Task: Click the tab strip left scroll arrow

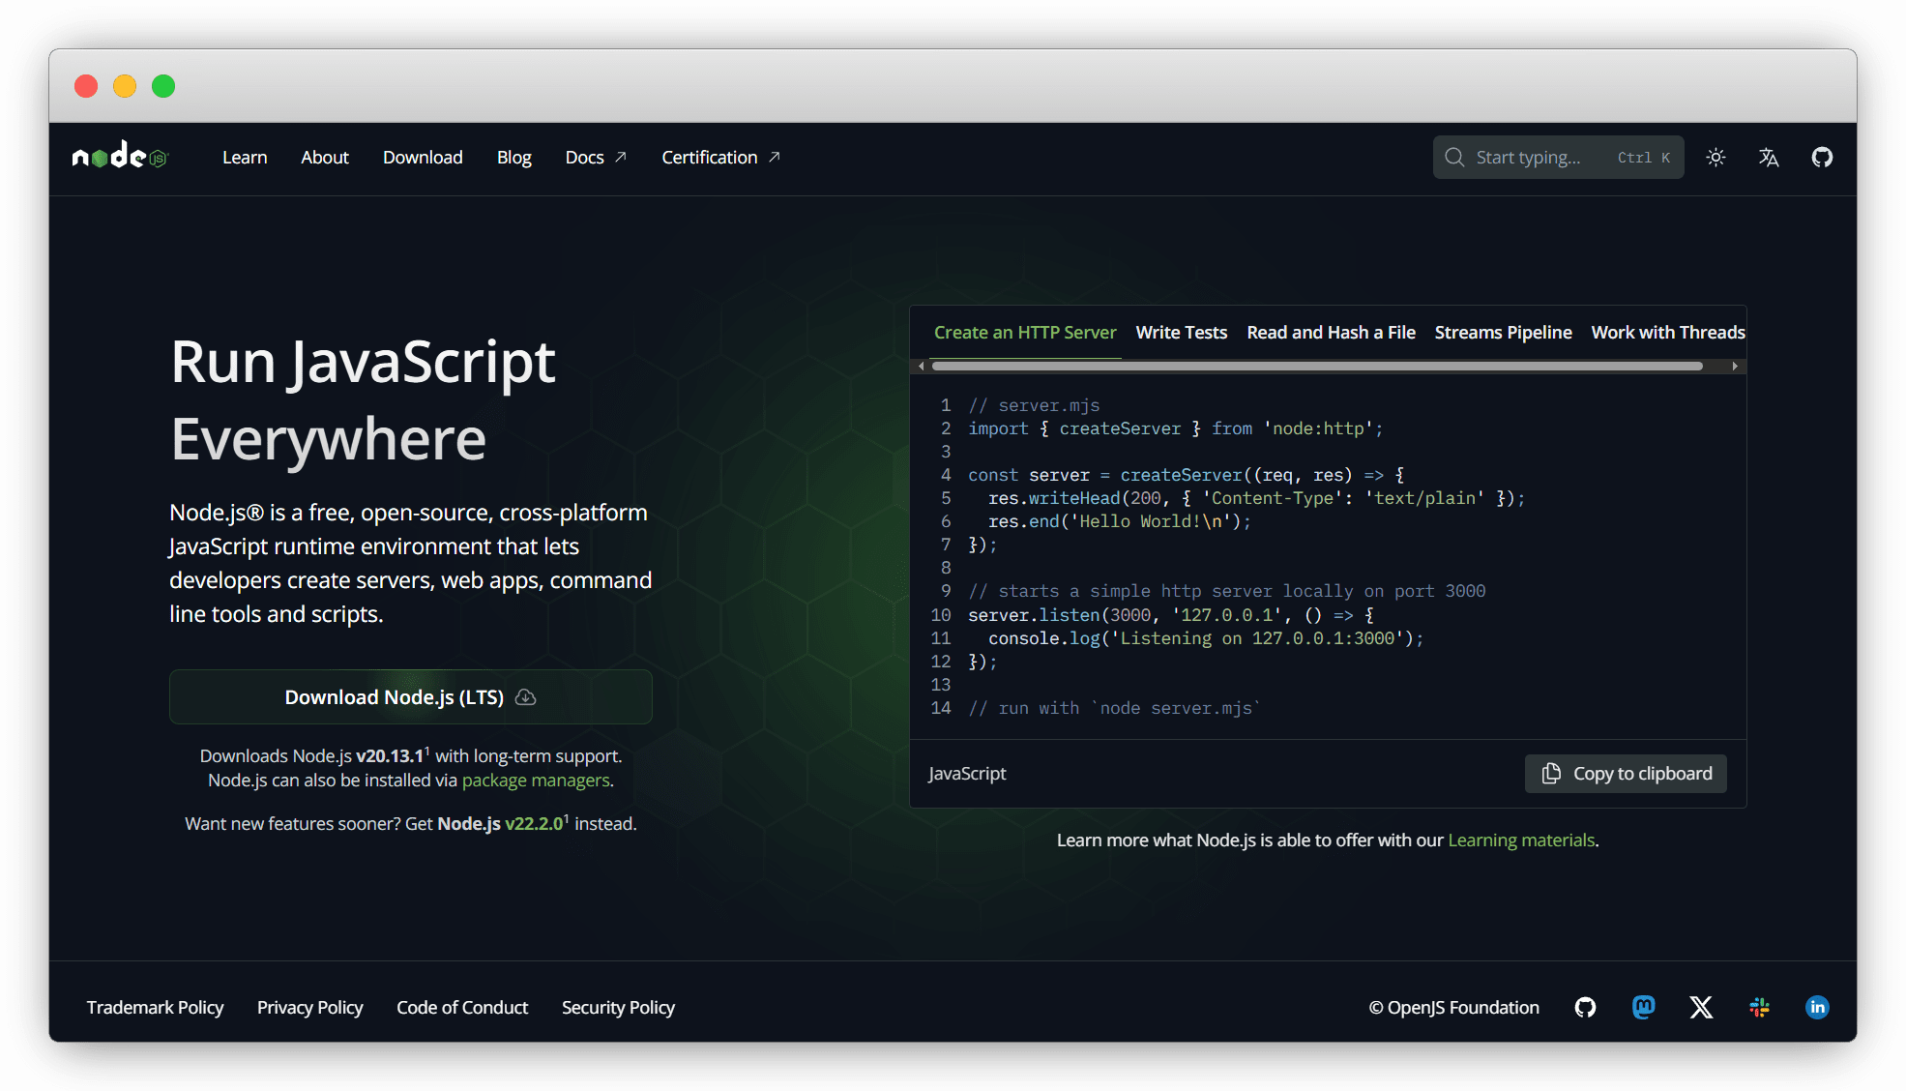Action: coord(921,366)
